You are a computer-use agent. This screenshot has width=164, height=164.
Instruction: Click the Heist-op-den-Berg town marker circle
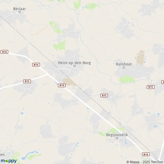tap(74, 66)
